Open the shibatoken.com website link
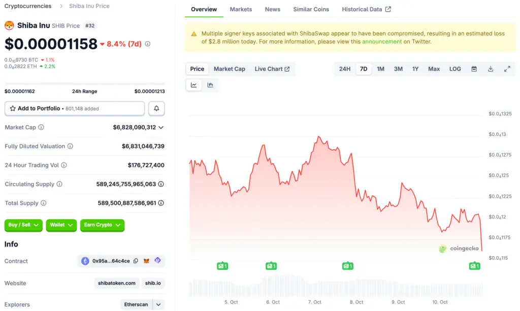The height and width of the screenshot is (311, 520). tap(117, 283)
